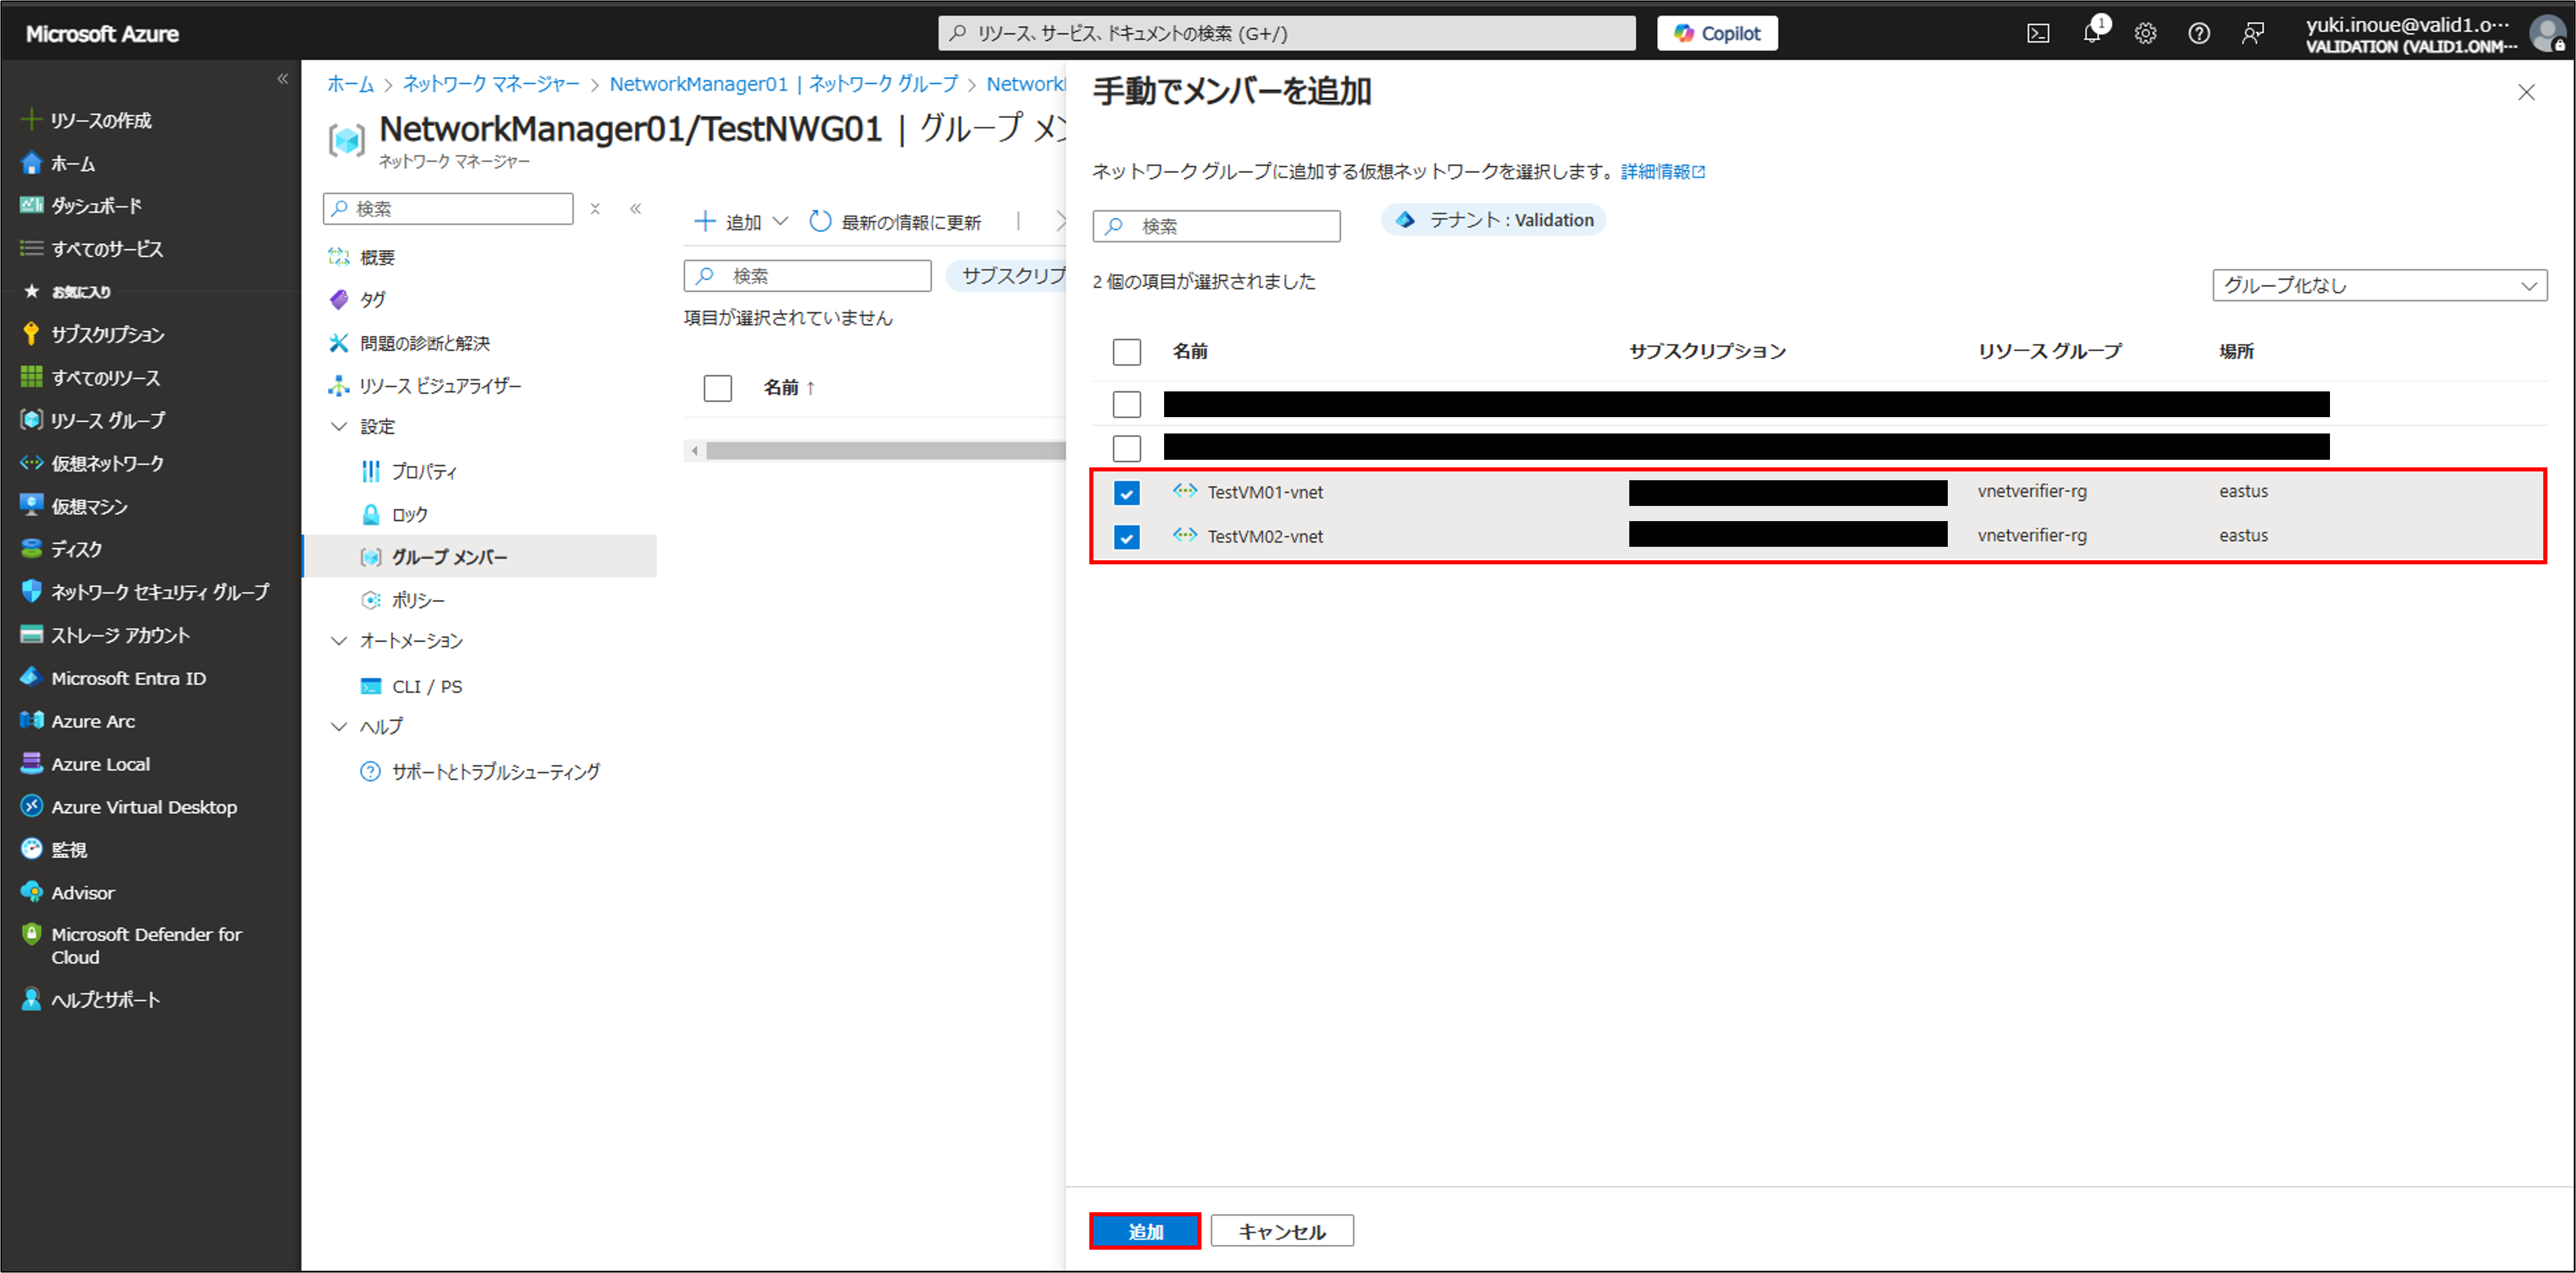Click Create a resource (リソースの作成)
This screenshot has height=1273, width=2576.
pyautogui.click(x=86, y=120)
